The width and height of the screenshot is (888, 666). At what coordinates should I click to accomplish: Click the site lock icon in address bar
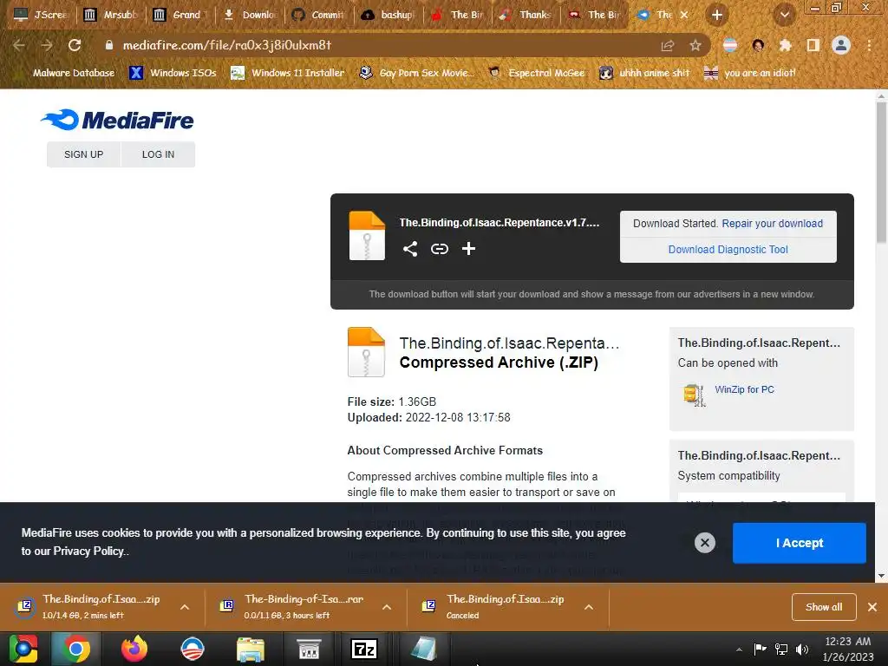[109, 45]
